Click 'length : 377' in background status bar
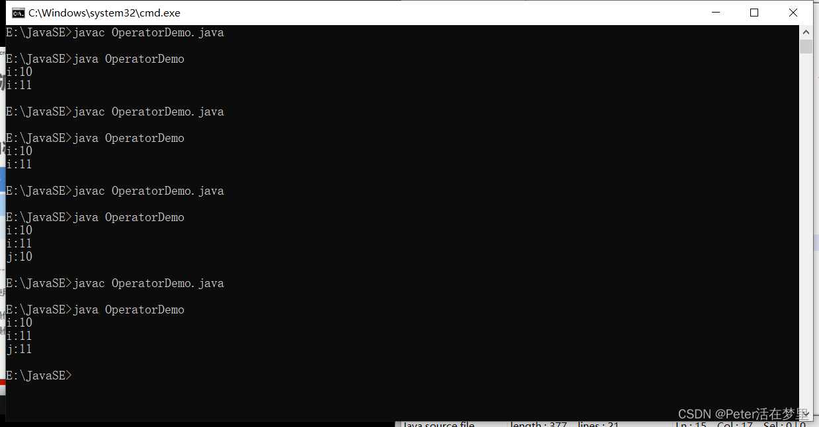Viewport: 819px width, 427px height. [539, 424]
